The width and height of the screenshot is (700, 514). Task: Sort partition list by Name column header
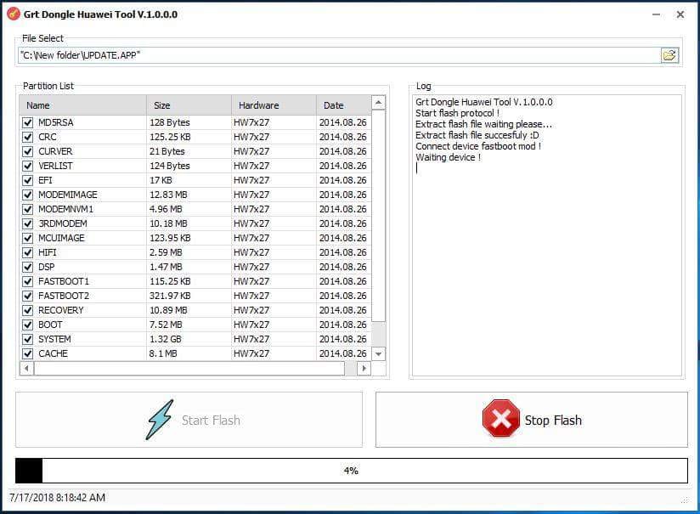pos(83,105)
